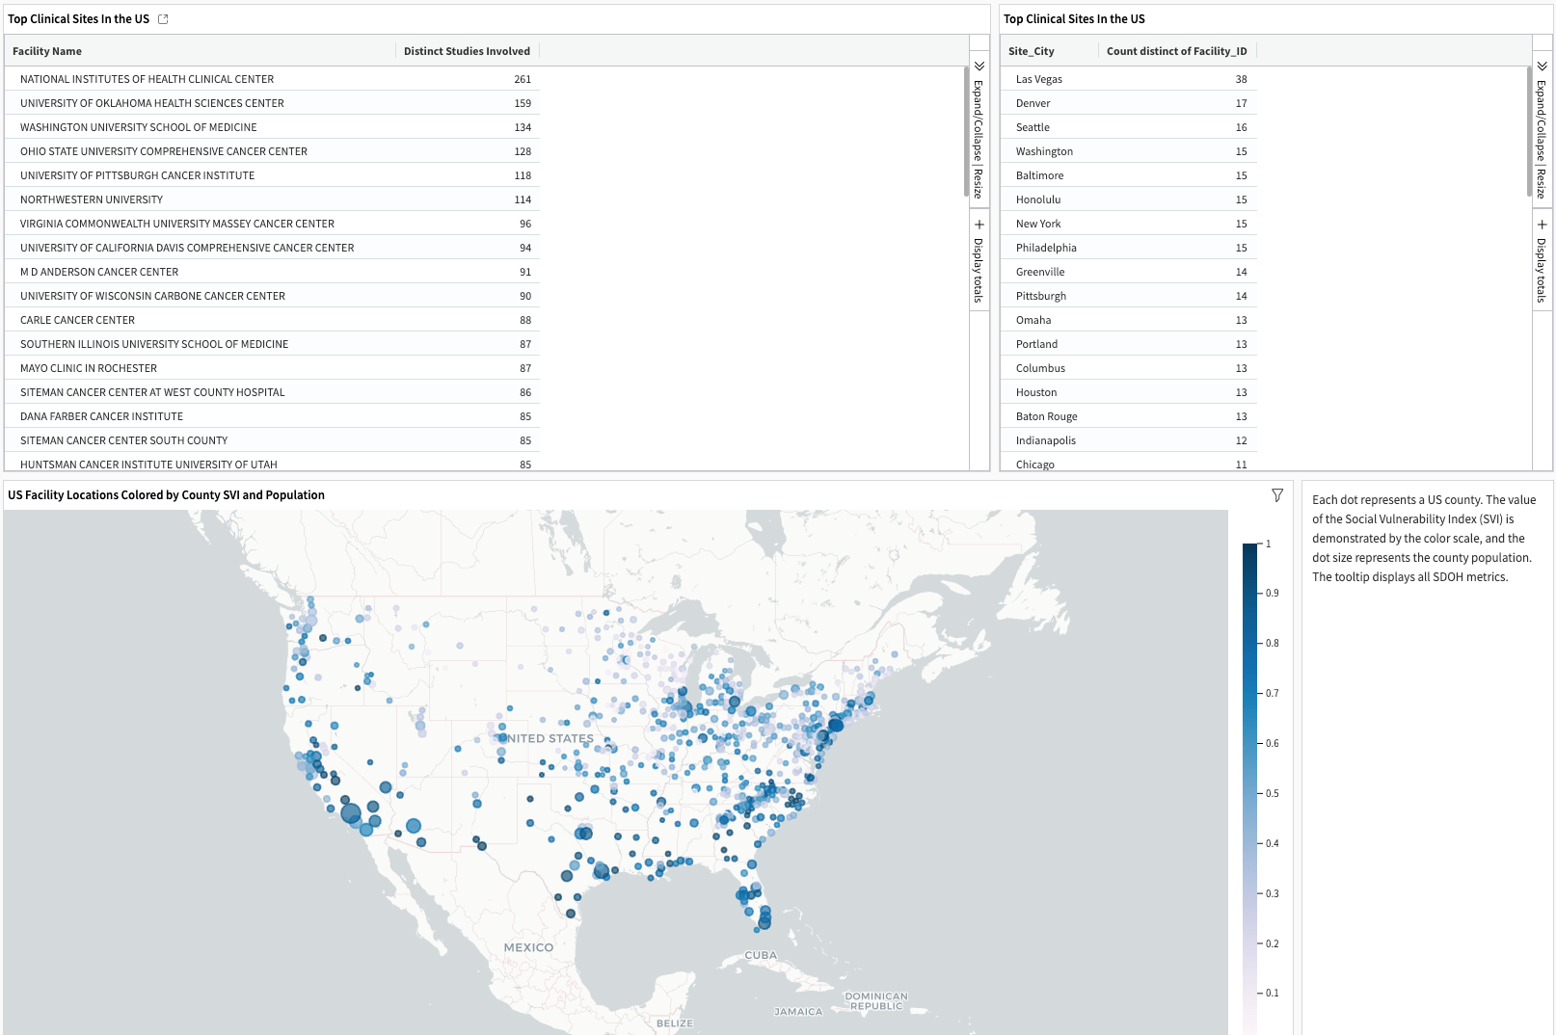Click right table's Expand/Collapse Resize label
Image resolution: width=1556 pixels, height=1035 pixels.
coord(1542,140)
